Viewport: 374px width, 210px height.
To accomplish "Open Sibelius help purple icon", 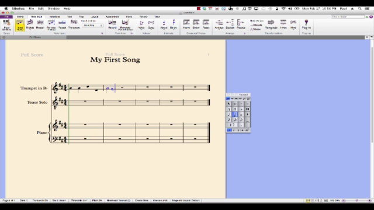I will click(371, 17).
